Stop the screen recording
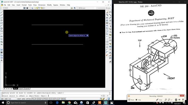 (138, 100)
